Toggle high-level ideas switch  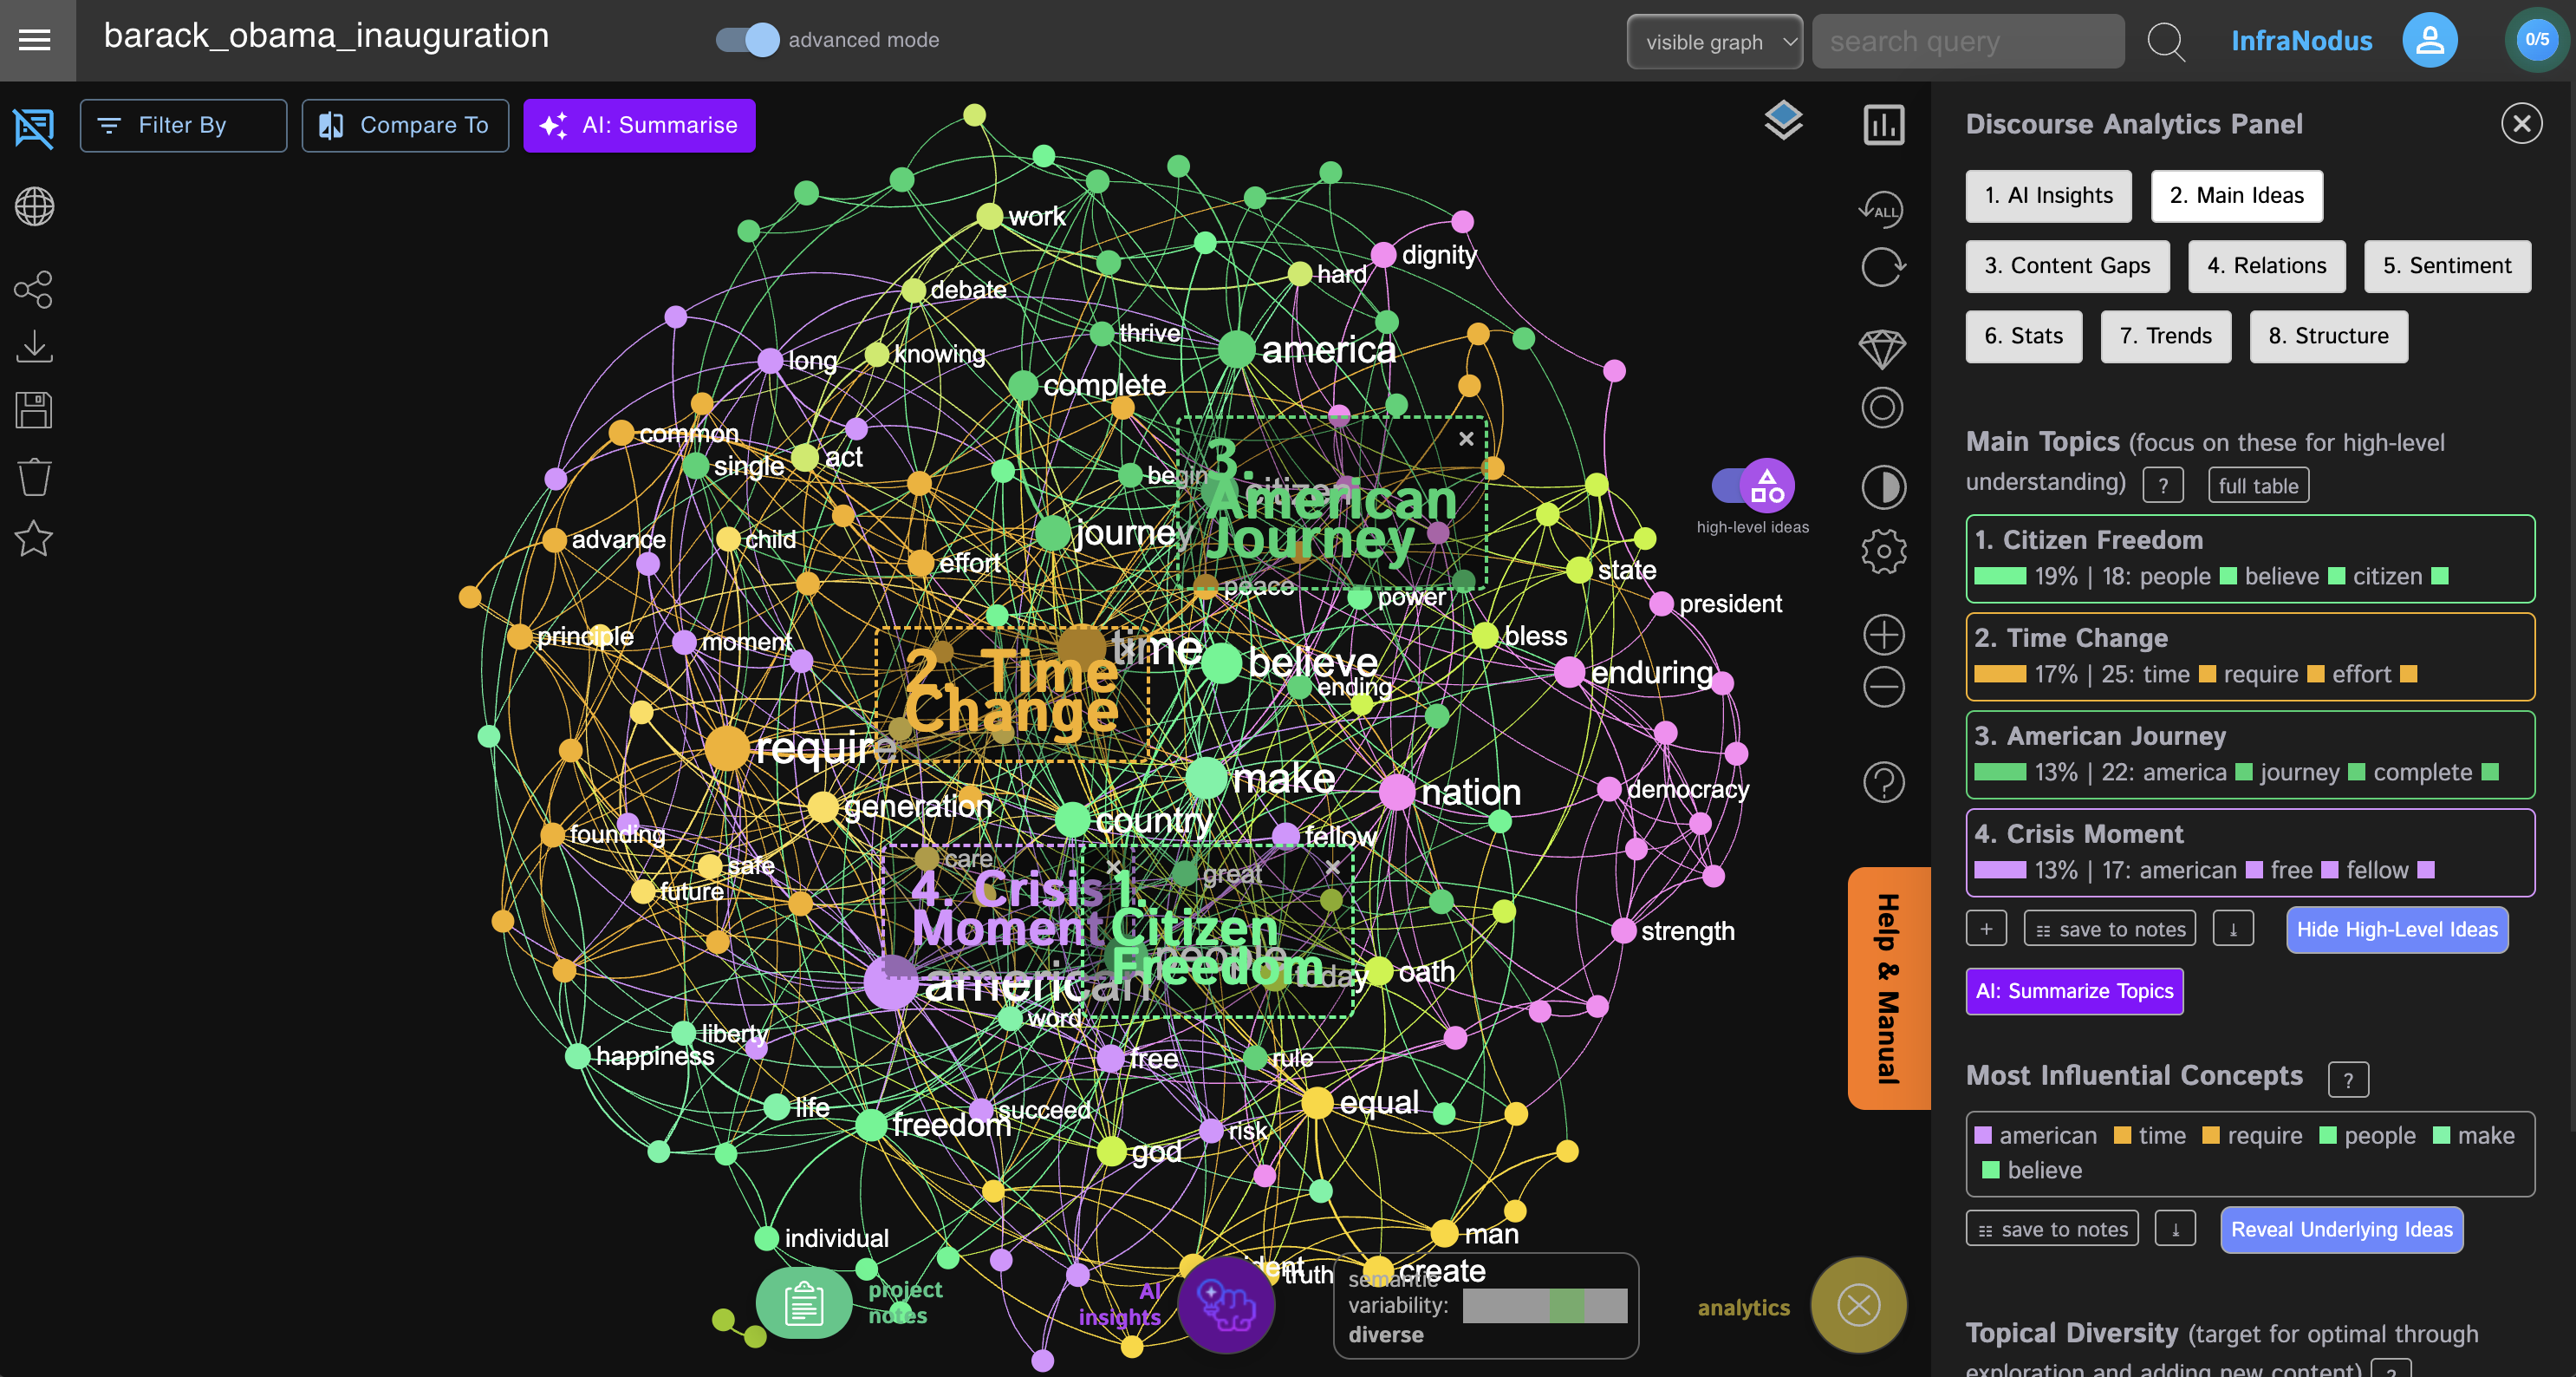point(1753,486)
